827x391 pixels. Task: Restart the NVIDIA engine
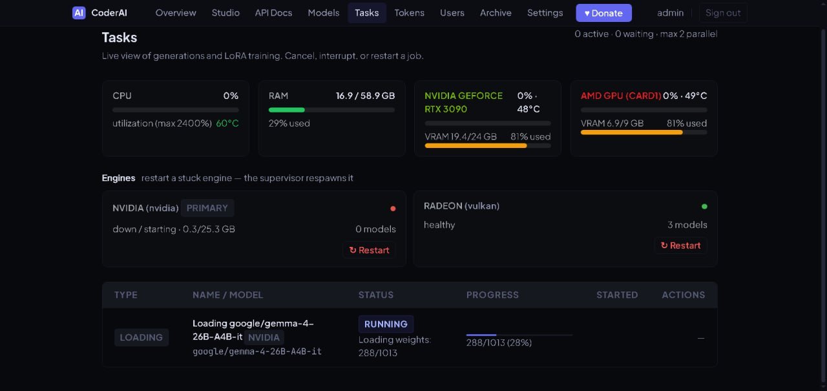tap(370, 250)
